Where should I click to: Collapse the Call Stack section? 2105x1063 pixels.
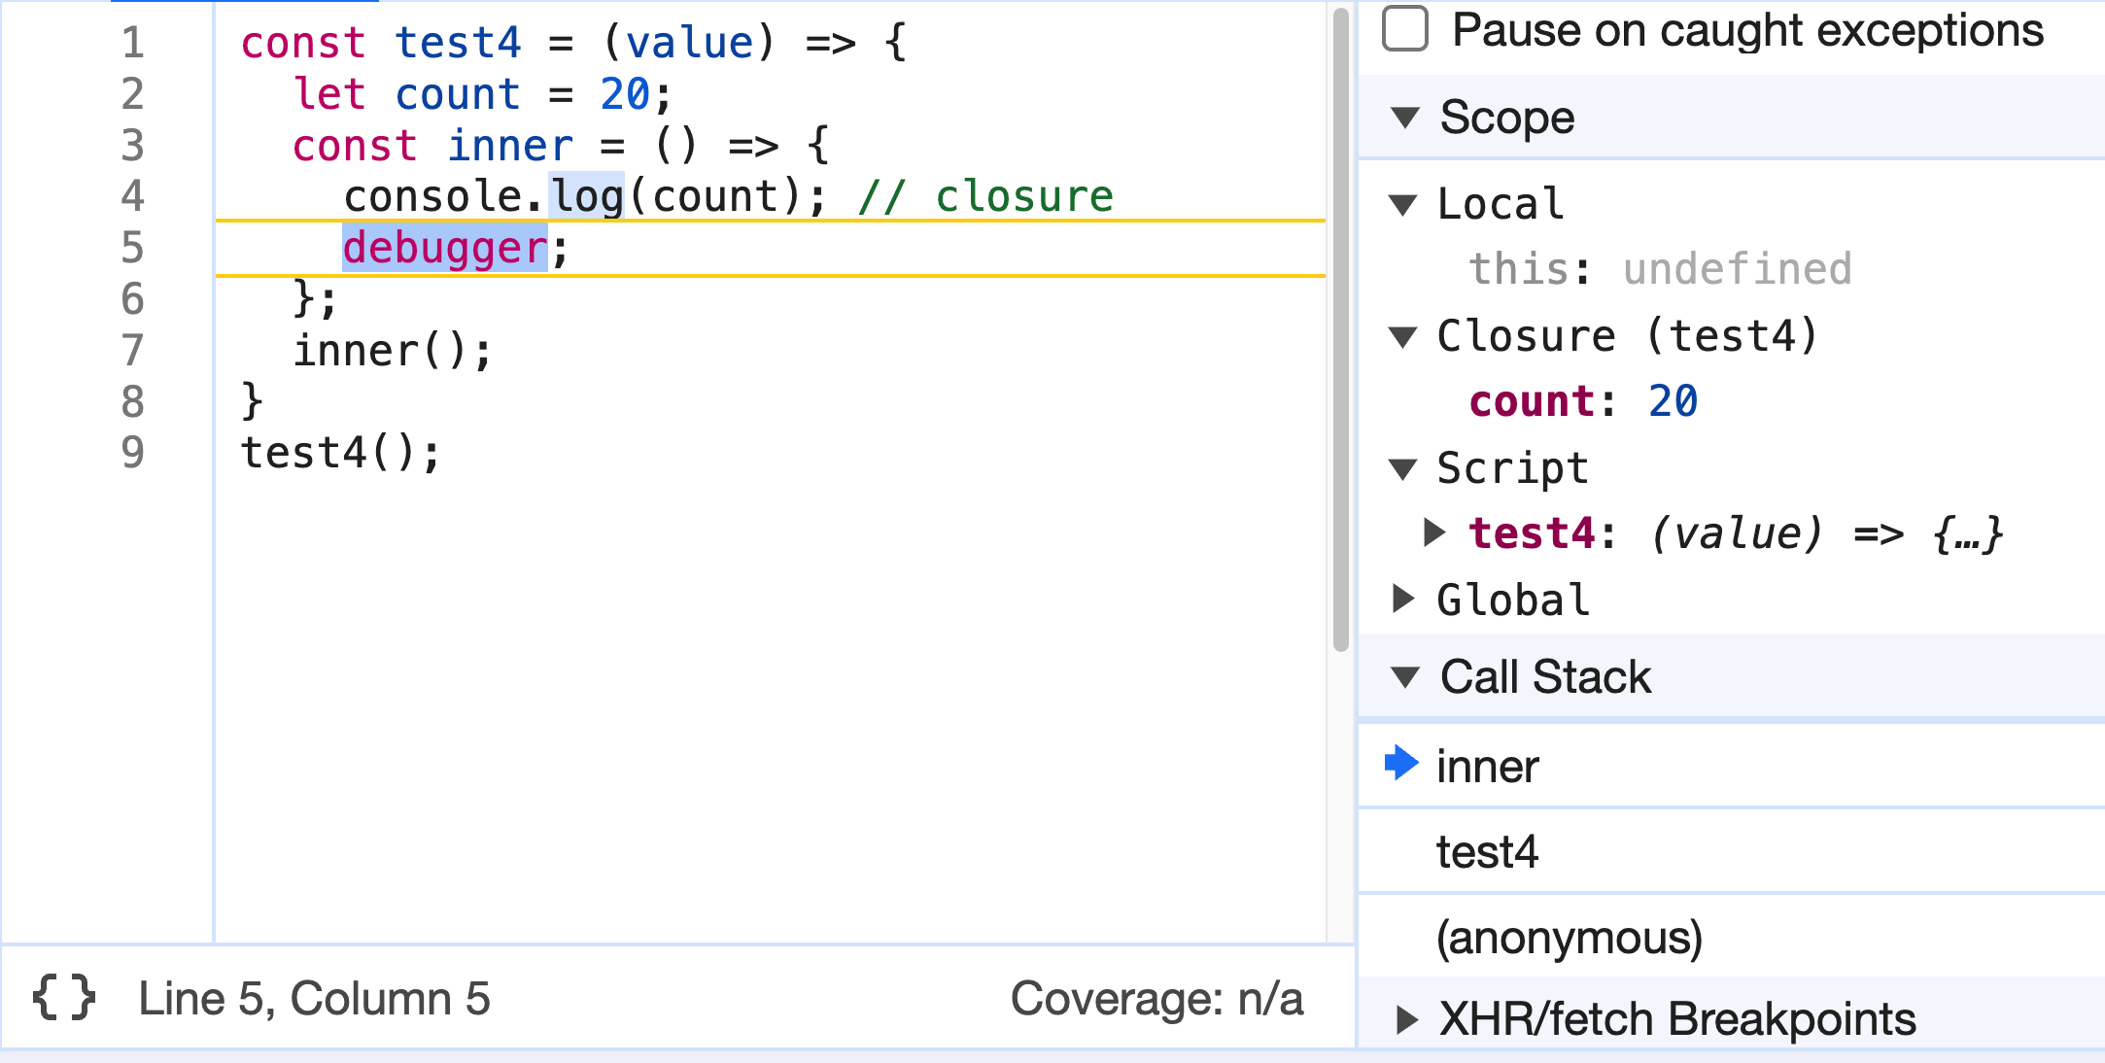1405,676
